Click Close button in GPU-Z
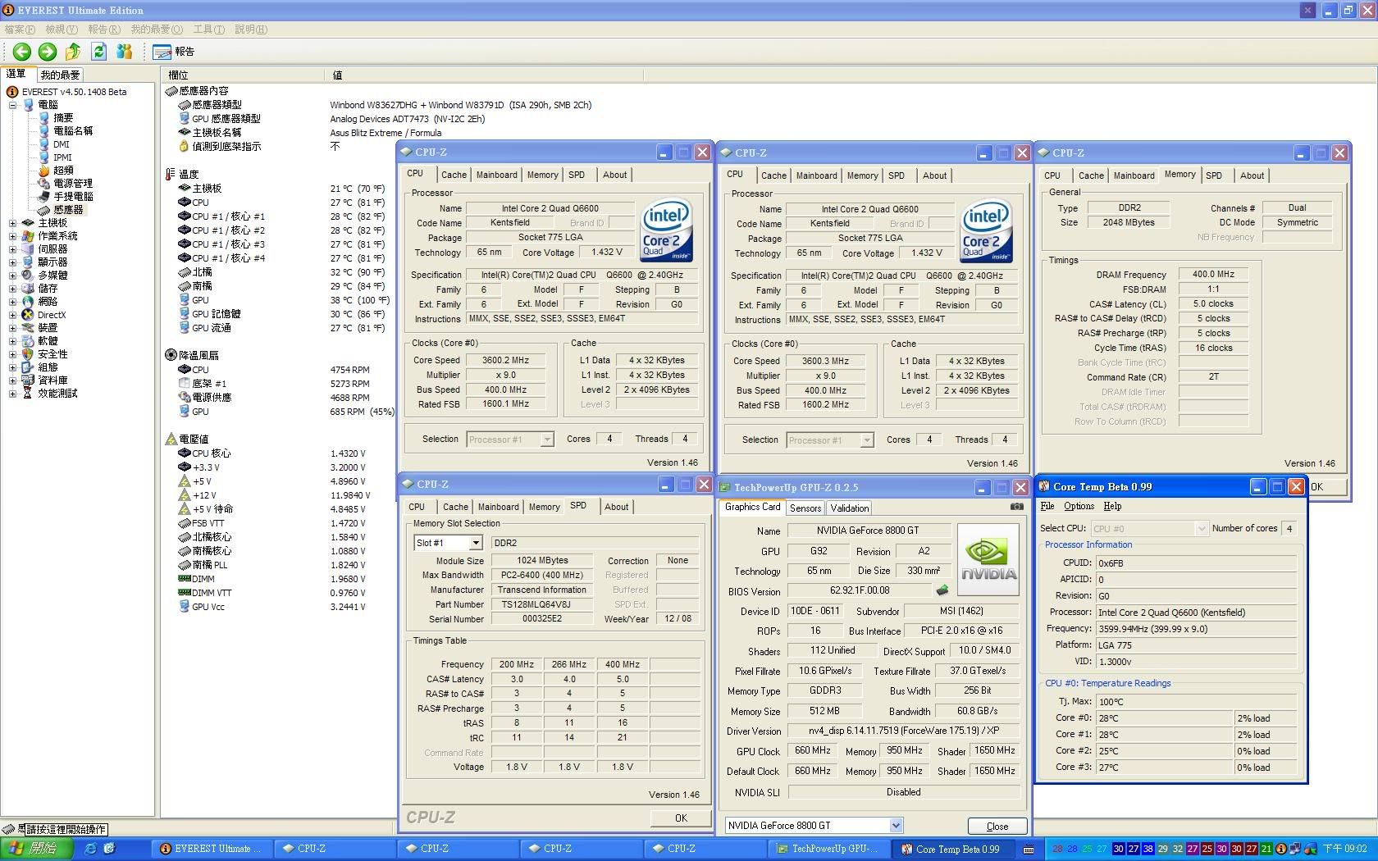Image resolution: width=1378 pixels, height=861 pixels. [997, 826]
